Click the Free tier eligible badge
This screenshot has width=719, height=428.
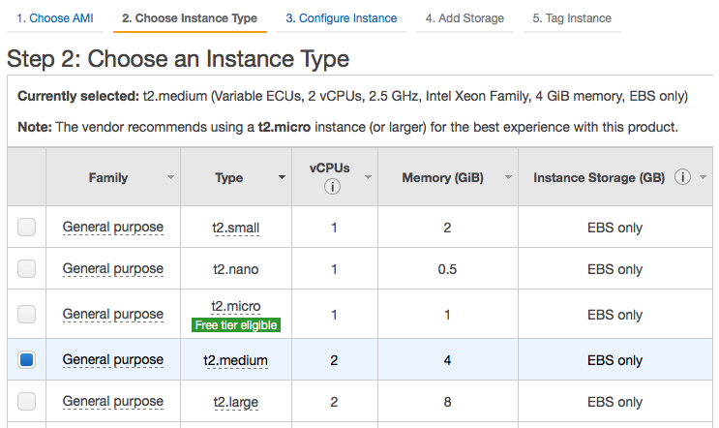coord(236,324)
